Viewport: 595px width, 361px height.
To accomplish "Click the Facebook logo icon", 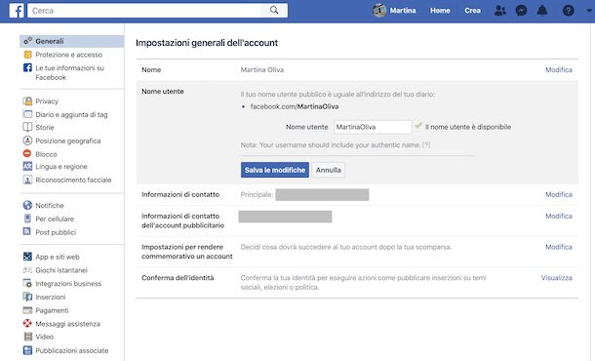I will coord(17,11).
